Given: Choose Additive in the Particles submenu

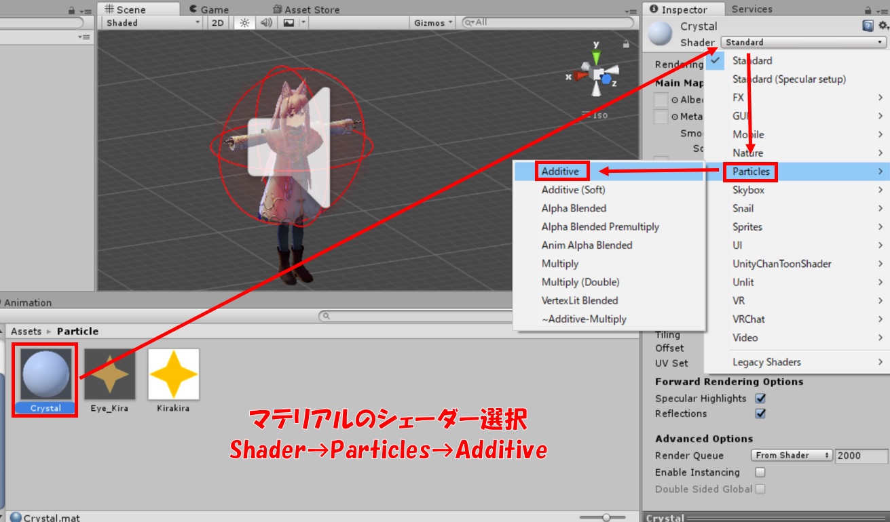Looking at the screenshot, I should pos(560,172).
